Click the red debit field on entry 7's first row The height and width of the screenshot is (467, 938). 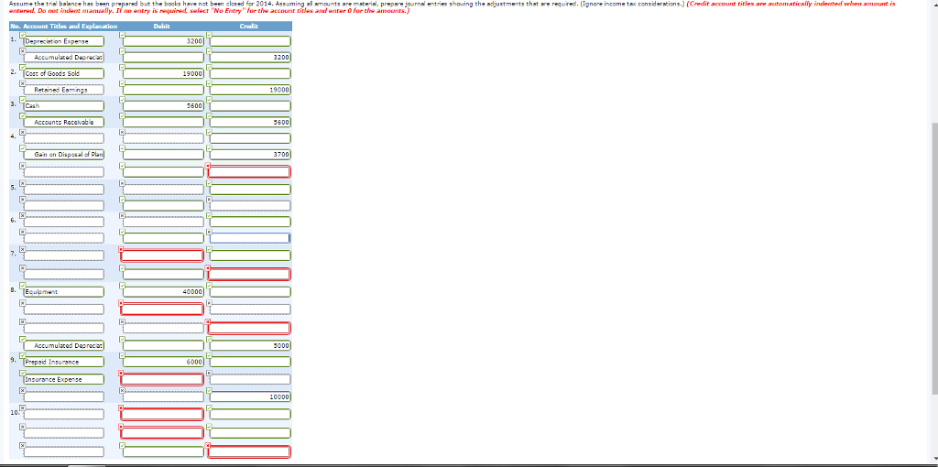click(162, 255)
